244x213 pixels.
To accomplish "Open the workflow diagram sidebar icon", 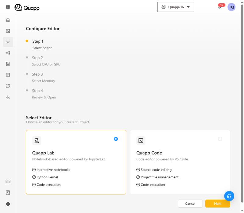I will (8, 53).
